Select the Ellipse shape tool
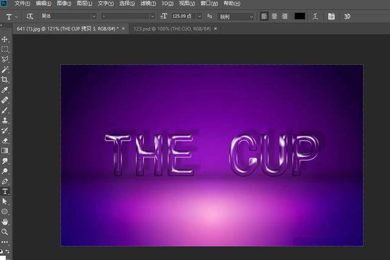 [x=5, y=211]
